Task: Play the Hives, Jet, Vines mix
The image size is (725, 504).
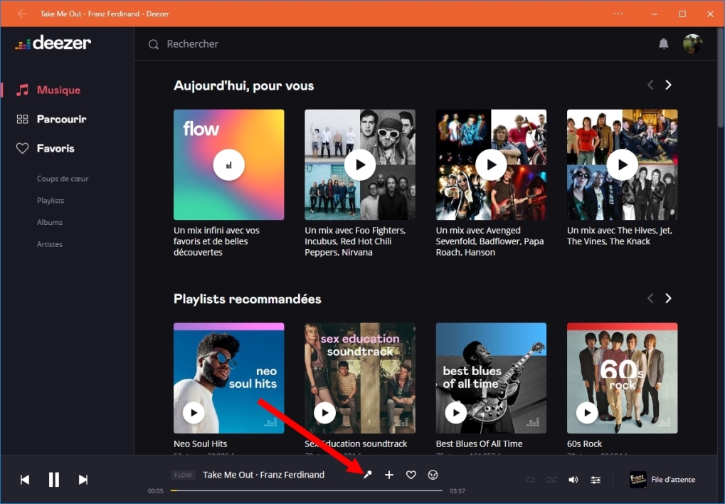Action: pos(623,164)
